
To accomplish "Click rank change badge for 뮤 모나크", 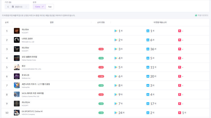I will point(101,76).
